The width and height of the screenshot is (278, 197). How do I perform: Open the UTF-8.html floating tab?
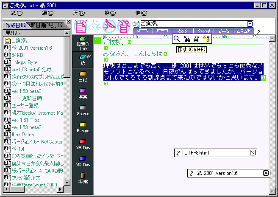tap(216, 153)
